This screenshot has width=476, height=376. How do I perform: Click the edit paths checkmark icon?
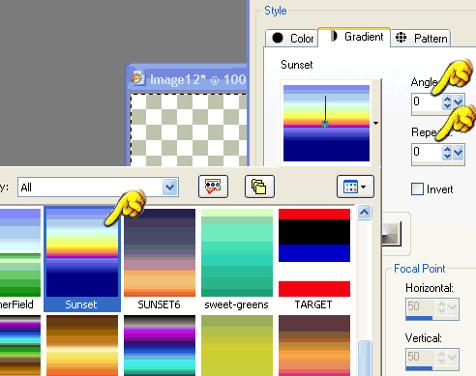213,187
